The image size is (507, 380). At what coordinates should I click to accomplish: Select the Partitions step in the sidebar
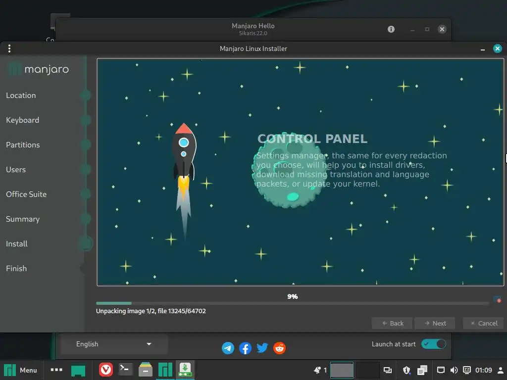(23, 145)
